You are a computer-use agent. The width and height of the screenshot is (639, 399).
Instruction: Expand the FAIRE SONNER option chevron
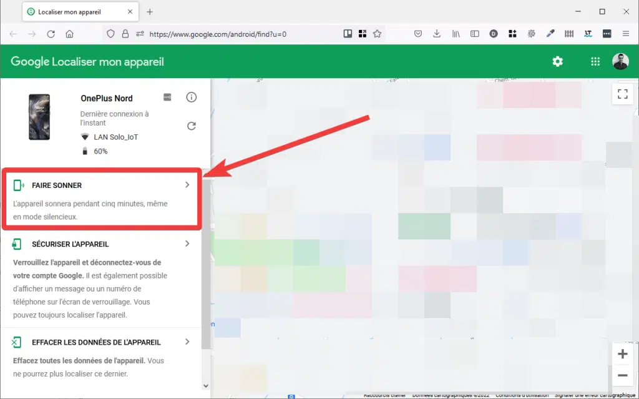[187, 185]
